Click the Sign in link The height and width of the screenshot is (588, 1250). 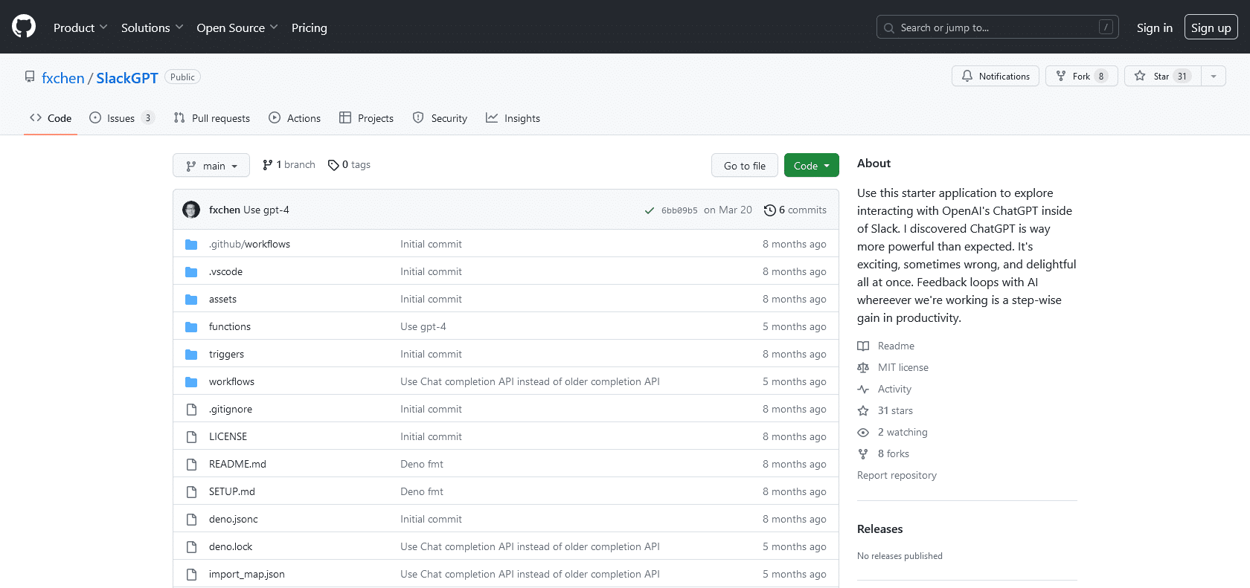pos(1155,28)
